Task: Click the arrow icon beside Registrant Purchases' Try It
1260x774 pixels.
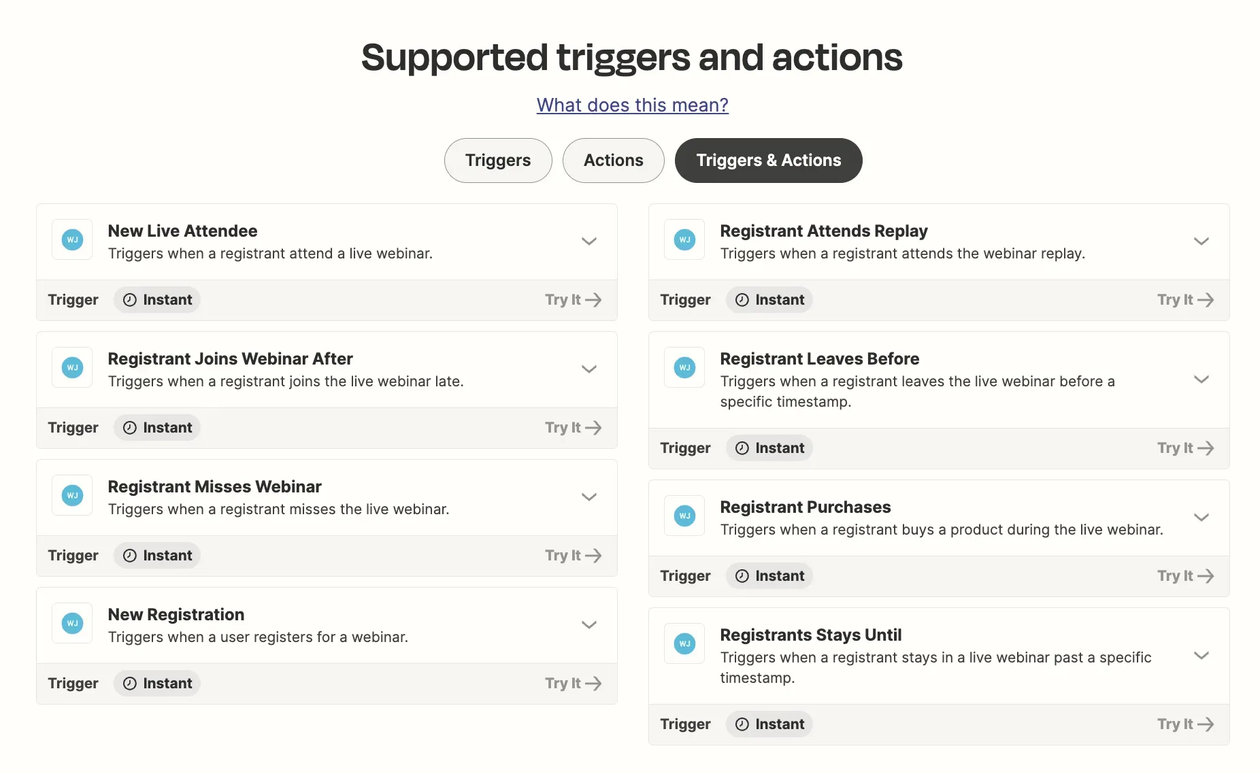Action: coord(1206,575)
